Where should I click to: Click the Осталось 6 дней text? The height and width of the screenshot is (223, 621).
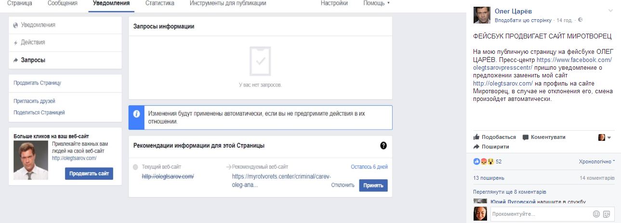(369, 167)
